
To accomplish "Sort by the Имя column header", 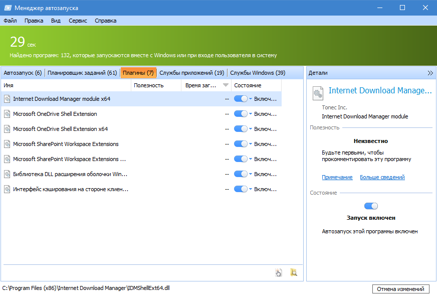I will point(66,85).
